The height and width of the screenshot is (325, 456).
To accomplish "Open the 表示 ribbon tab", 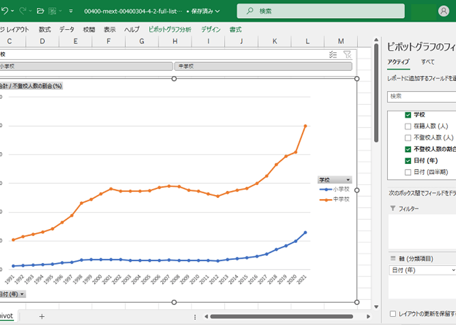I will 110,30.
